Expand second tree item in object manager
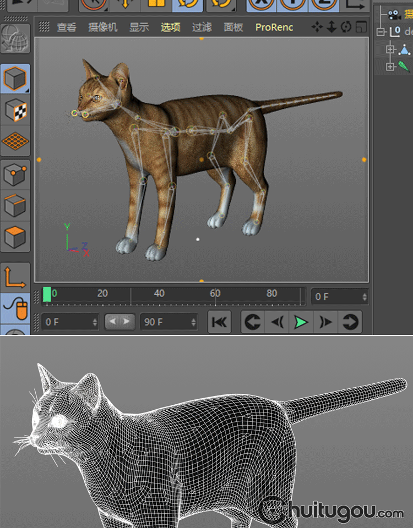Viewport: 413px width, 528px height. coord(390,67)
